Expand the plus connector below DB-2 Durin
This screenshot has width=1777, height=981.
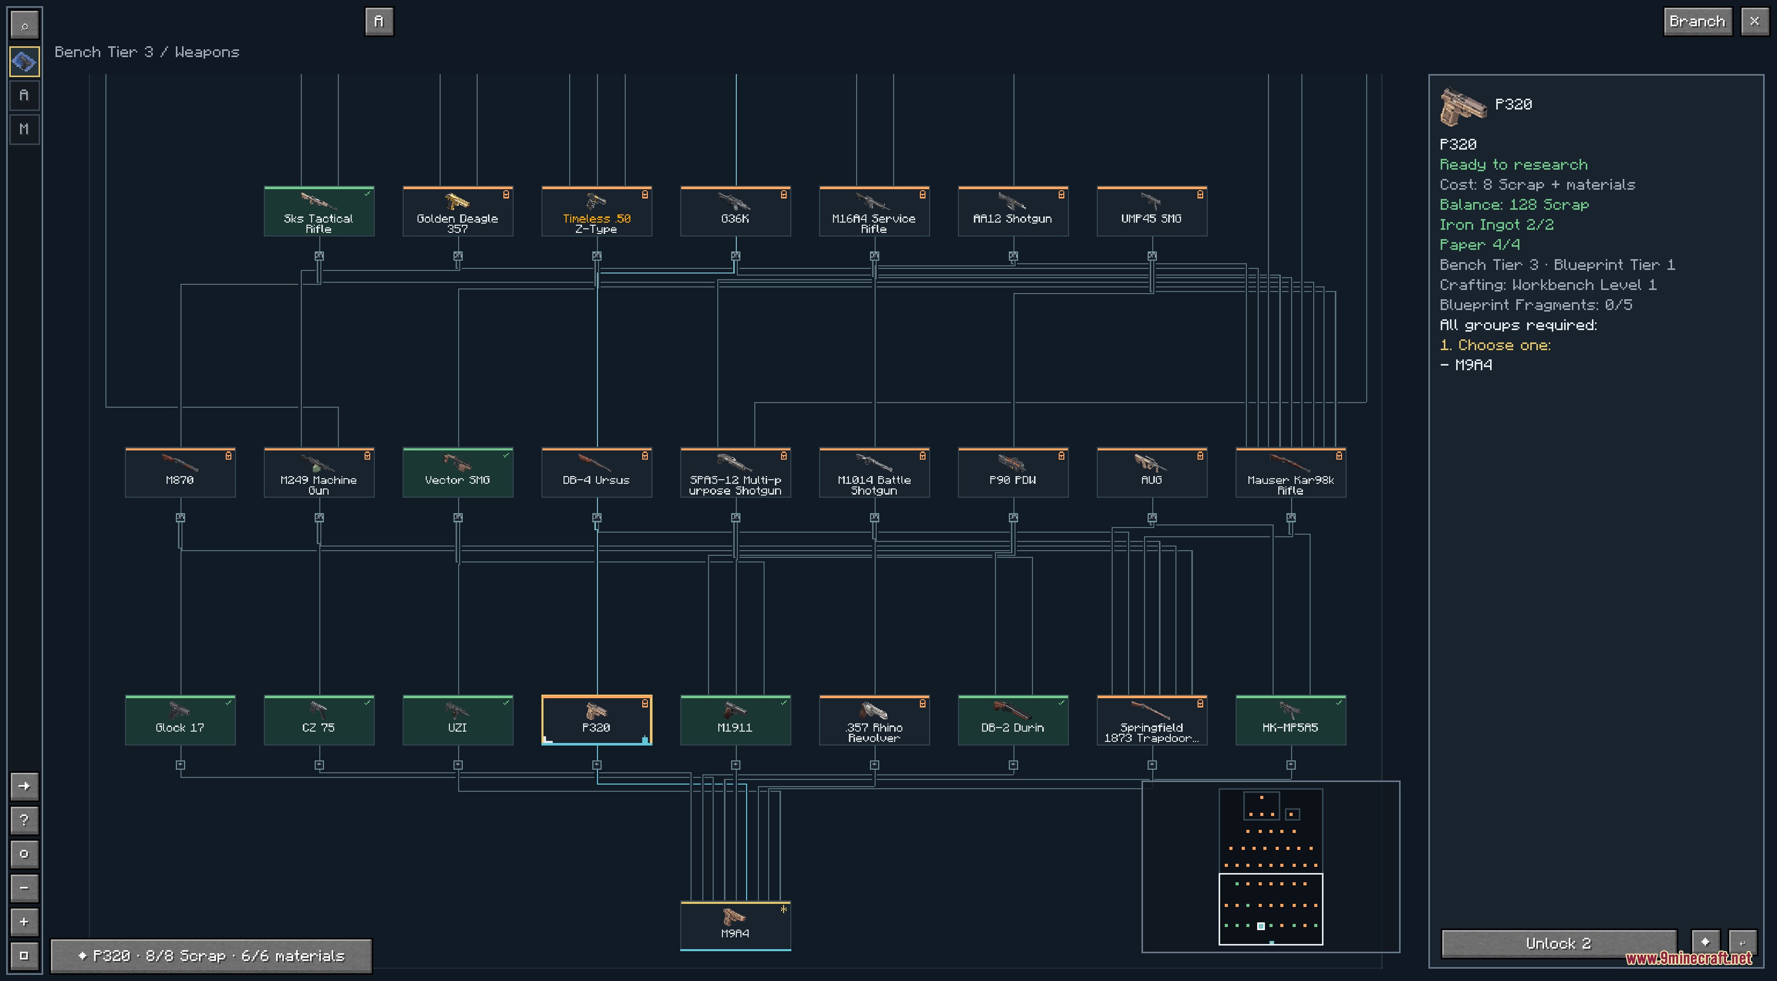pyautogui.click(x=1013, y=765)
